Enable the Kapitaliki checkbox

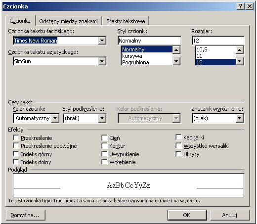178,137
